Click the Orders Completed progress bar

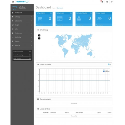point(22,53)
